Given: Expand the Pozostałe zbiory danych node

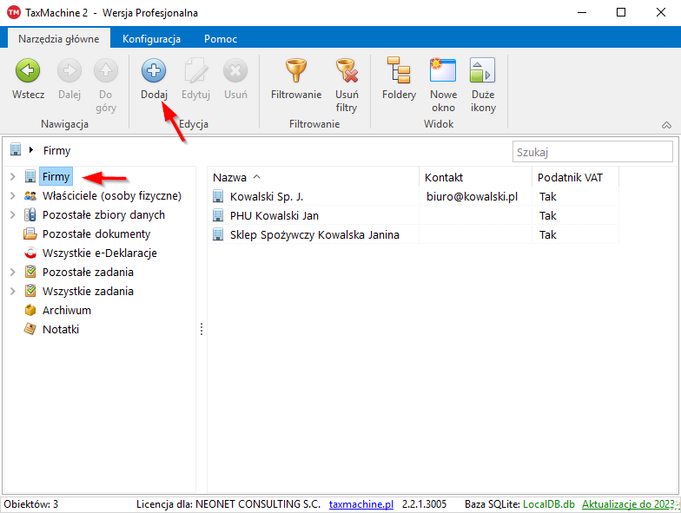Looking at the screenshot, I should 12,215.
